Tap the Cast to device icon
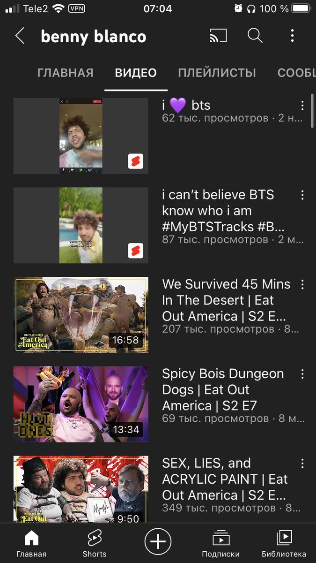The width and height of the screenshot is (316, 563). (218, 36)
